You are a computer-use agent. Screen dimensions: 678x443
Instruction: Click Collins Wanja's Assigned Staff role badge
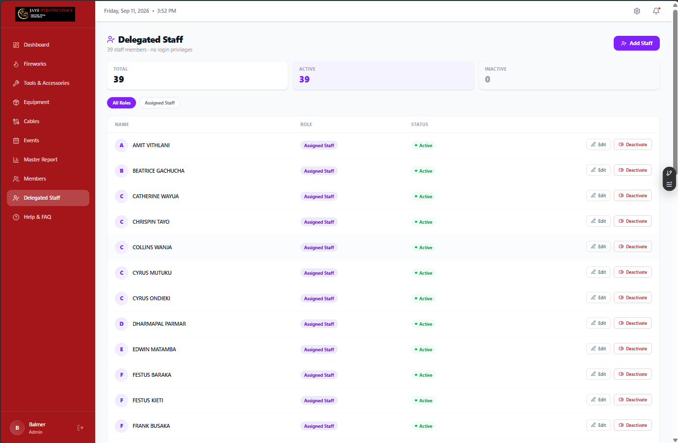[319, 248]
